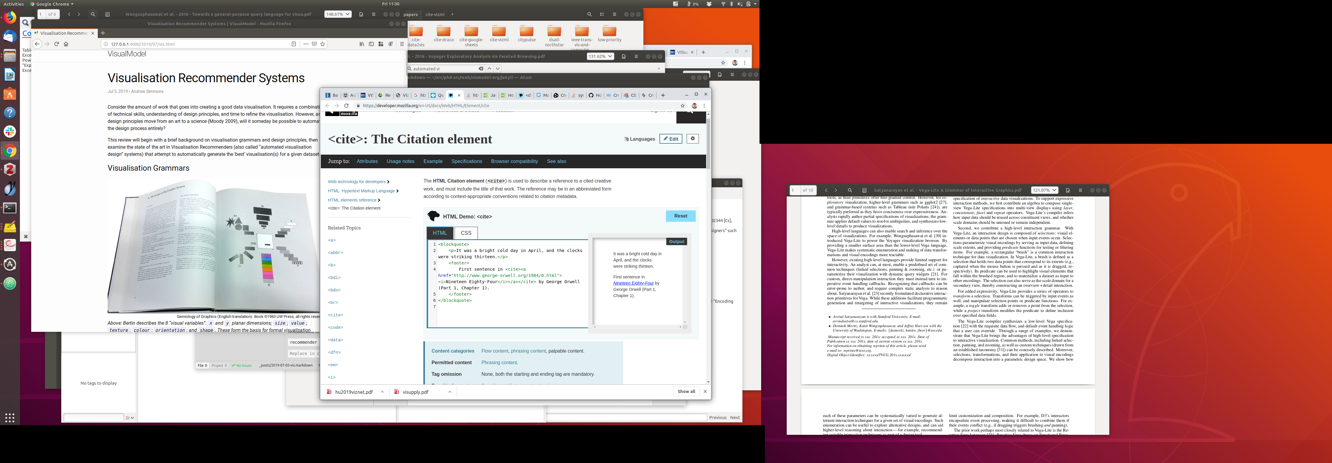1332x463 pixels.
Task: Select HTML tab in MDN demo
Action: click(x=439, y=233)
